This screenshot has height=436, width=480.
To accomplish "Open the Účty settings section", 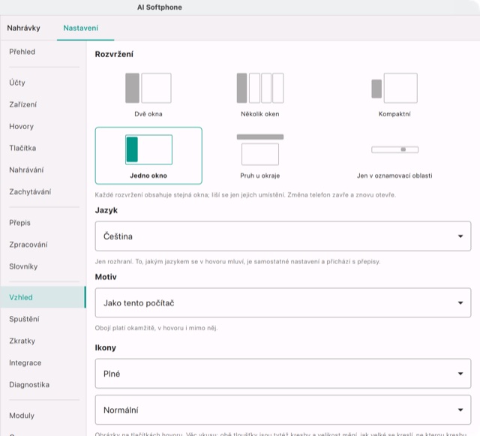I will [17, 83].
